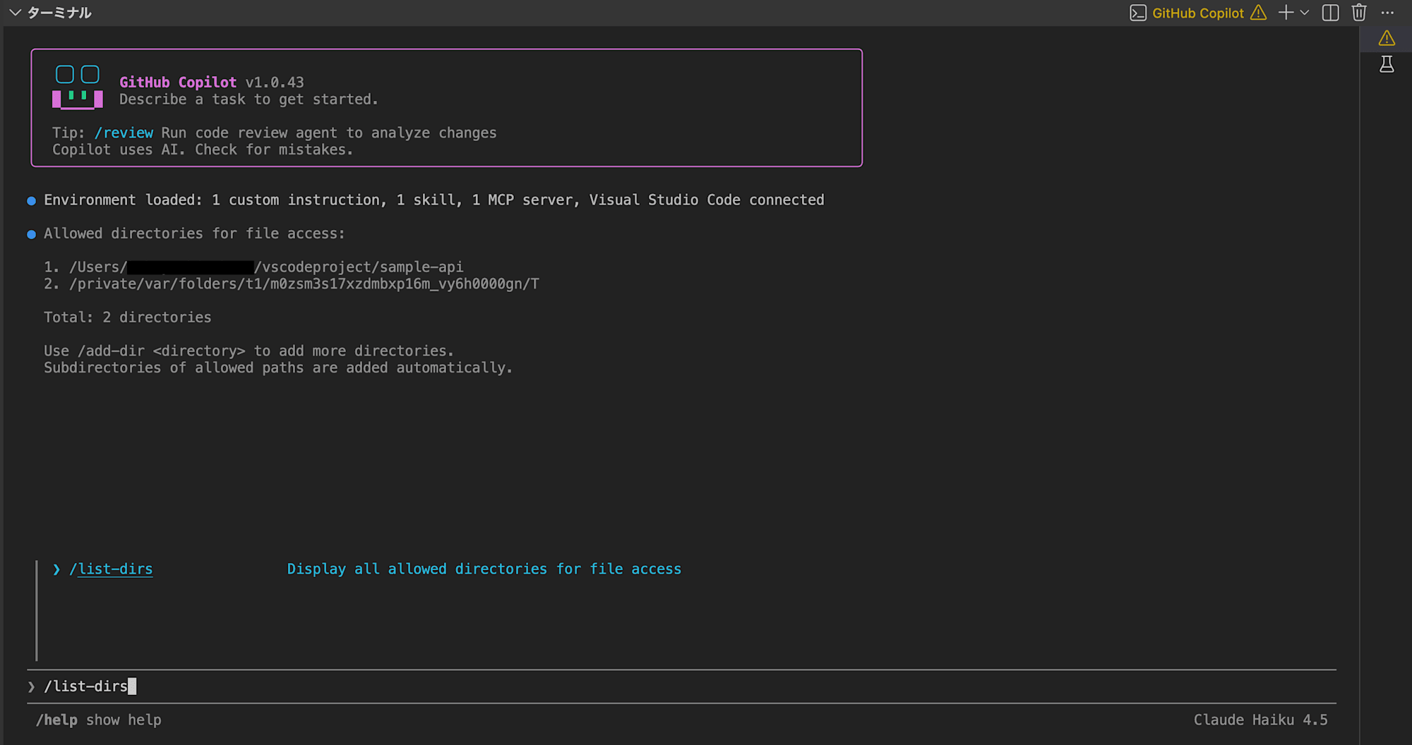Click the yellow warning icon in the side strip
This screenshot has width=1412, height=745.
[x=1387, y=38]
